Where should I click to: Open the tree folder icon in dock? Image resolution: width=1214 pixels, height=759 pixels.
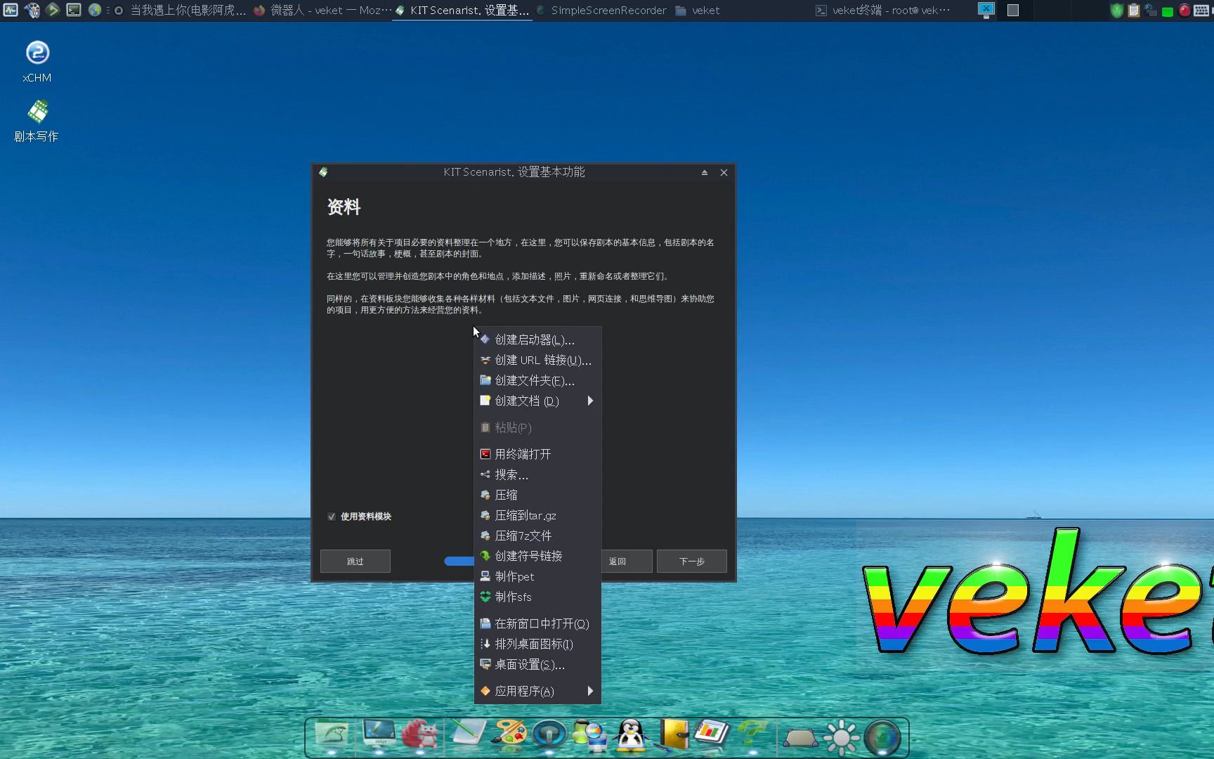point(332,734)
